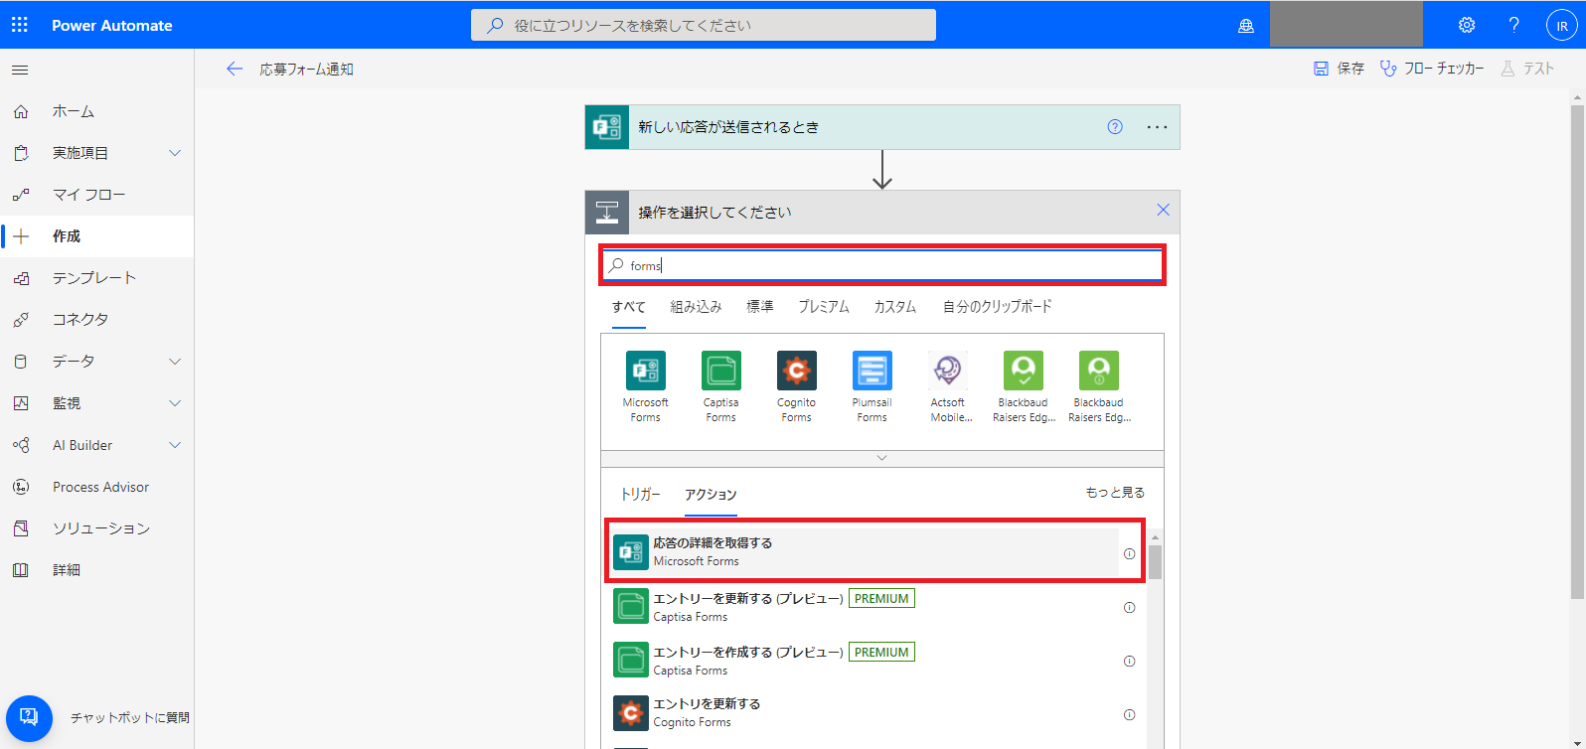Select エントリーを更新する (プレビュー) Captisa action

click(x=865, y=606)
